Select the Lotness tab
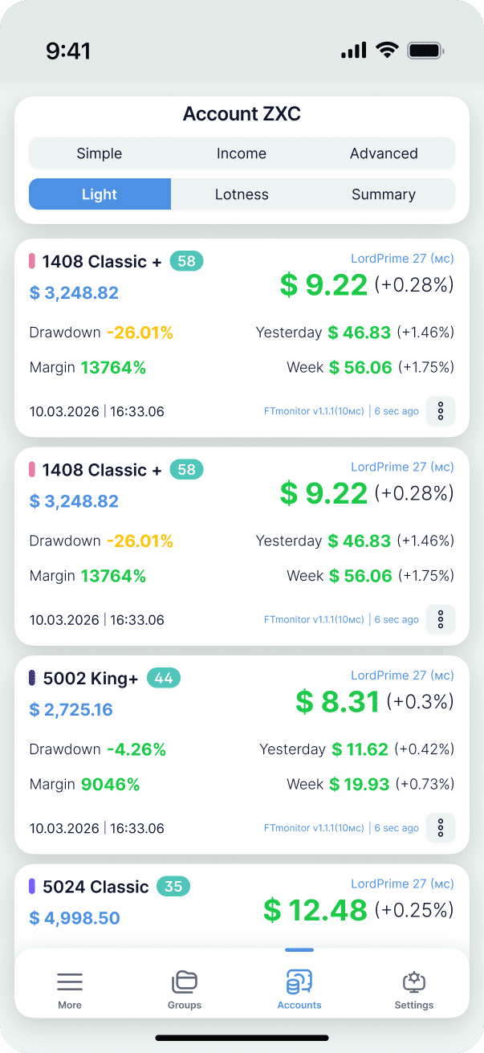Viewport: 484px width, 1053px height. [242, 194]
